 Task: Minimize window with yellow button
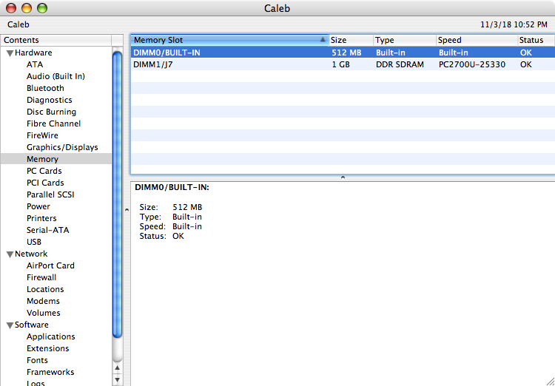(x=27, y=8)
